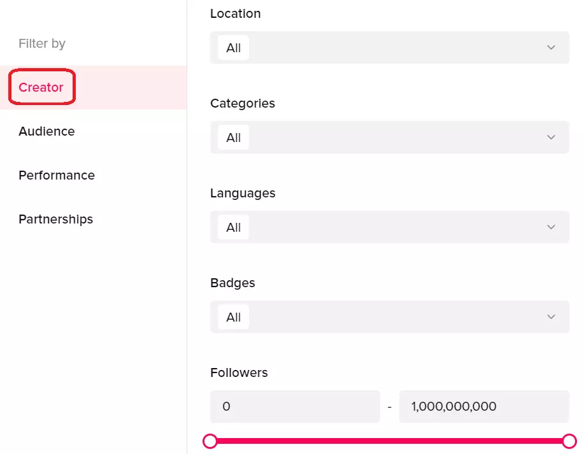Click the right Followers slider handle
This screenshot has height=454, width=584.
(x=569, y=441)
